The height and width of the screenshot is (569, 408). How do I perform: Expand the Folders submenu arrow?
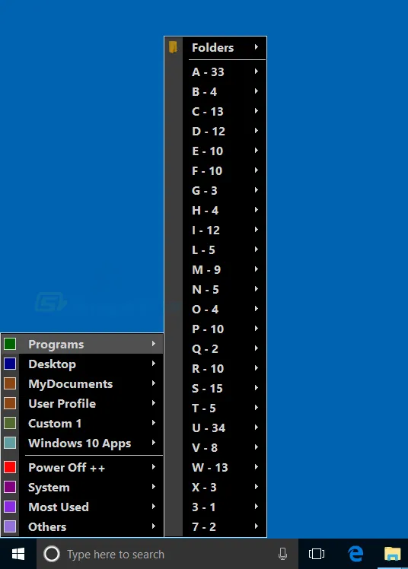point(257,47)
